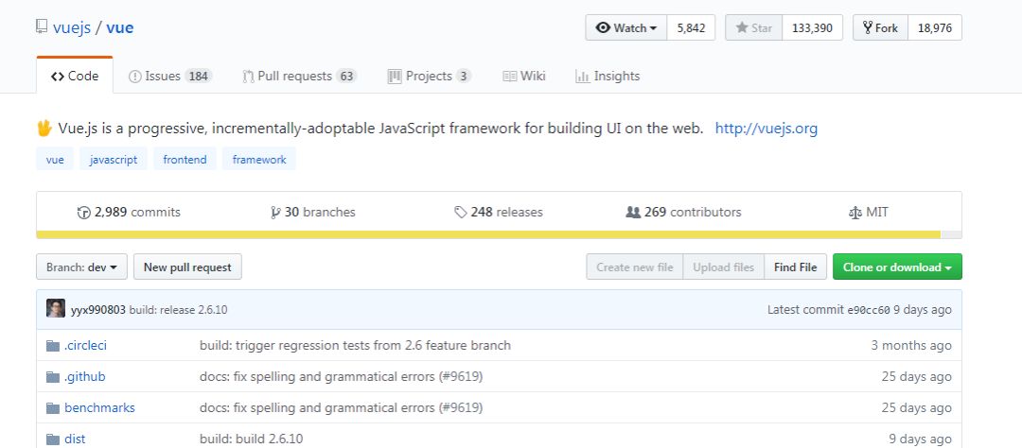Click yyx990803's avatar thumbnail
The image size is (1022, 448).
[57, 309]
